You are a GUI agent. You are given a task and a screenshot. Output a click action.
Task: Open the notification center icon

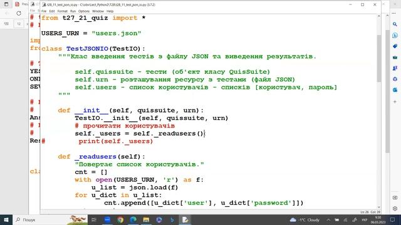(393, 219)
